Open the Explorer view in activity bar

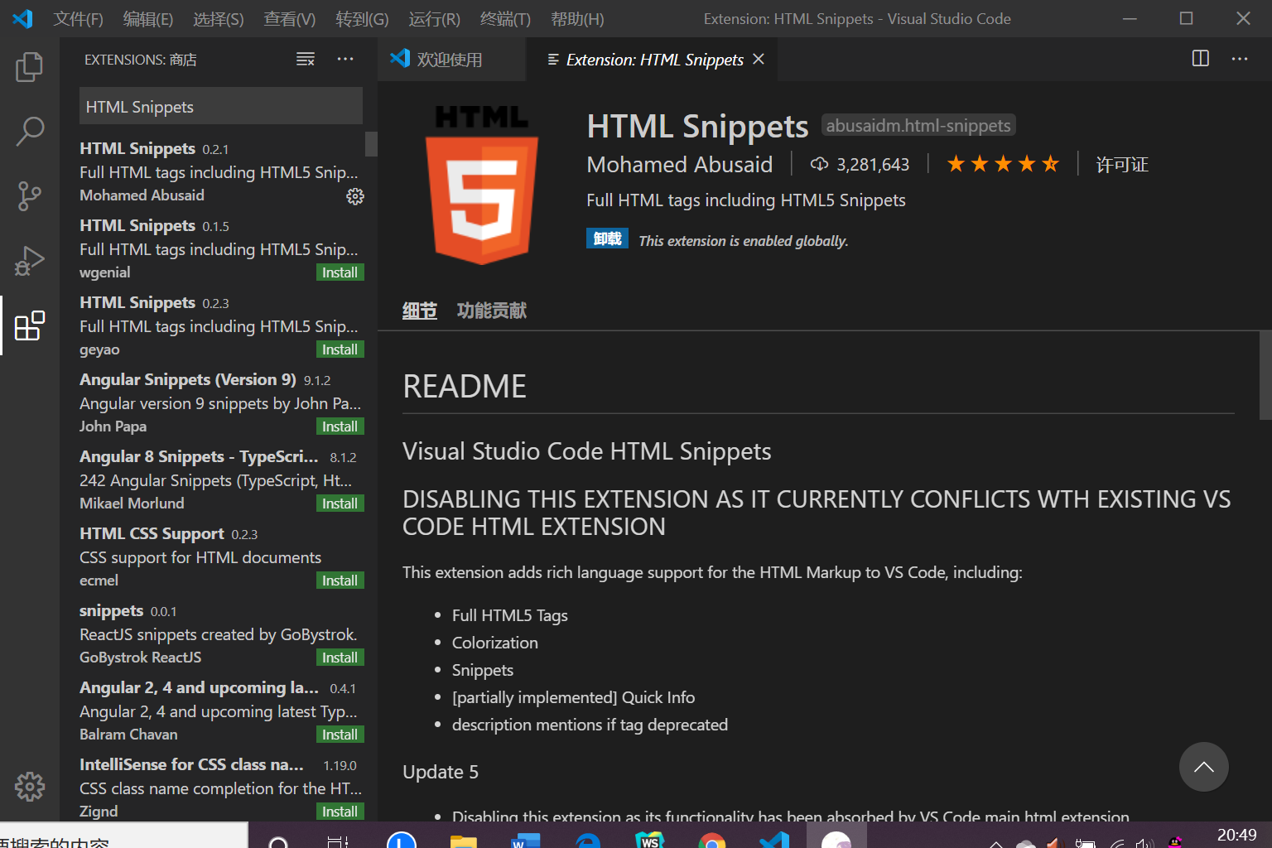click(x=30, y=67)
